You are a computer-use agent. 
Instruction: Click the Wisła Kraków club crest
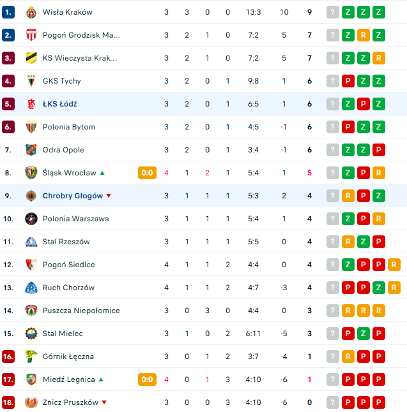[31, 12]
